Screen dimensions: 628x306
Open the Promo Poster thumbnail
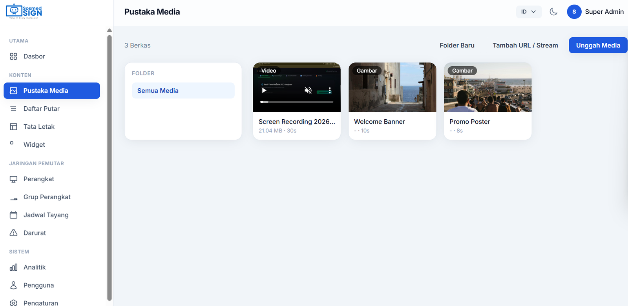tap(487, 87)
